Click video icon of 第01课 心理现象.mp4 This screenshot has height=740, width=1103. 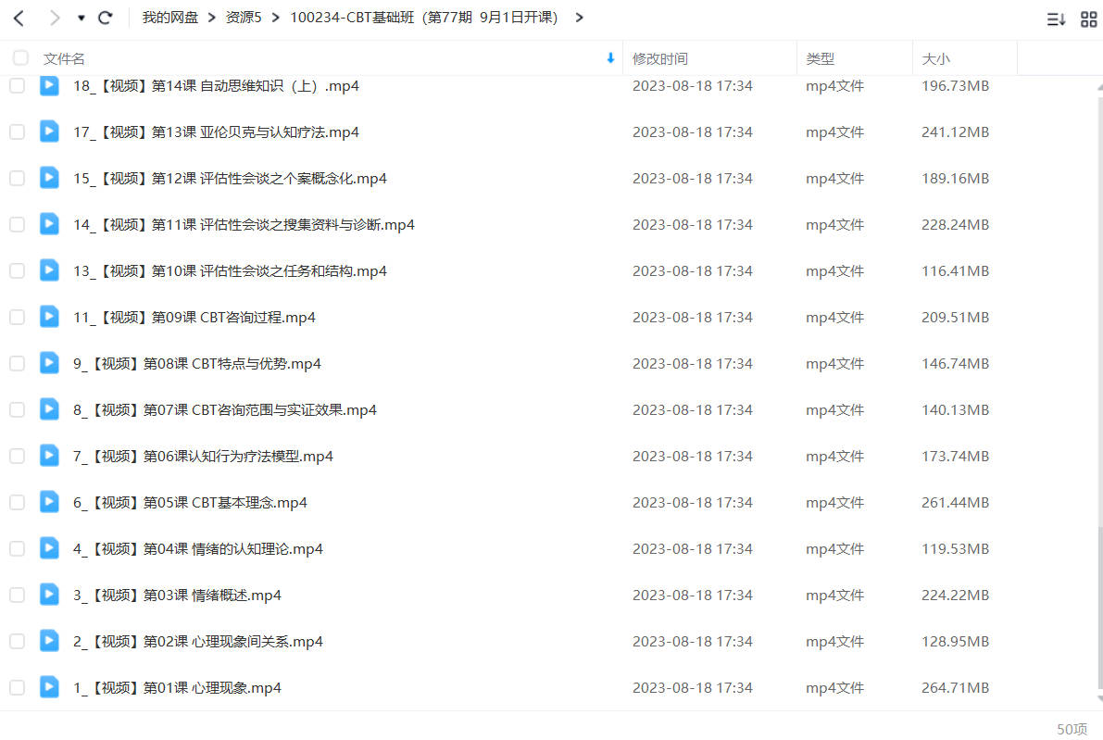click(x=49, y=686)
